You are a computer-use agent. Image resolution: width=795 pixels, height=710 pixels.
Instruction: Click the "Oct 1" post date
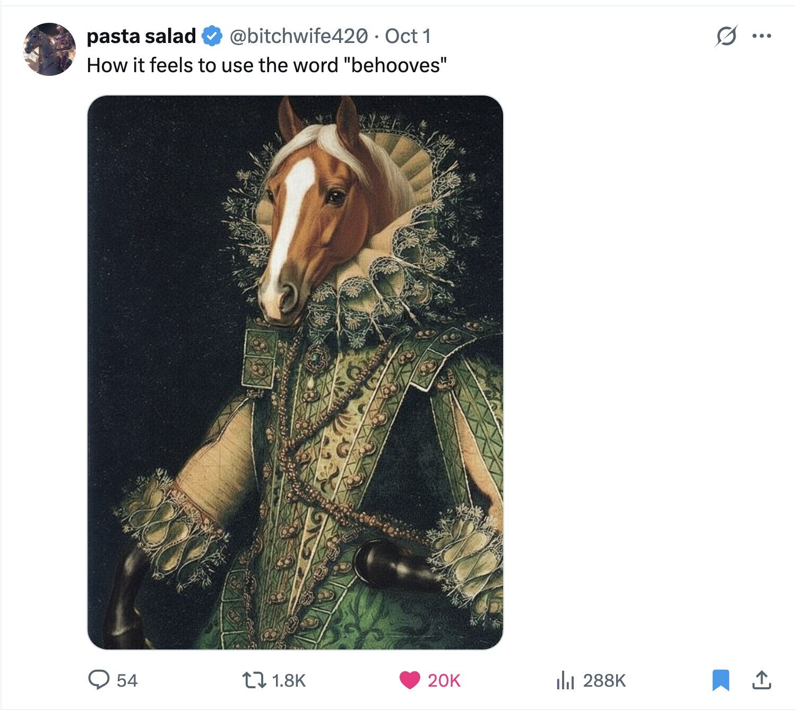pyautogui.click(x=408, y=36)
